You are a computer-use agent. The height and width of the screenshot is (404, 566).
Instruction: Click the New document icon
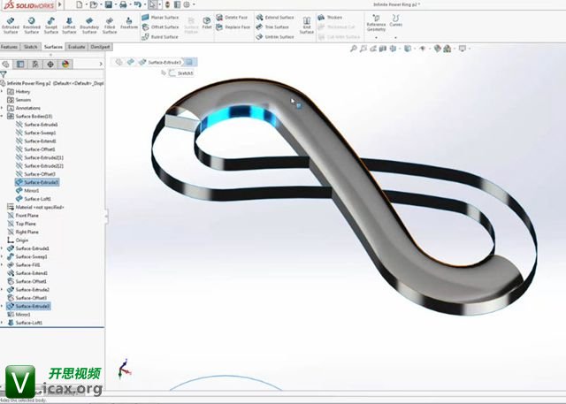pyautogui.click(x=80, y=4)
